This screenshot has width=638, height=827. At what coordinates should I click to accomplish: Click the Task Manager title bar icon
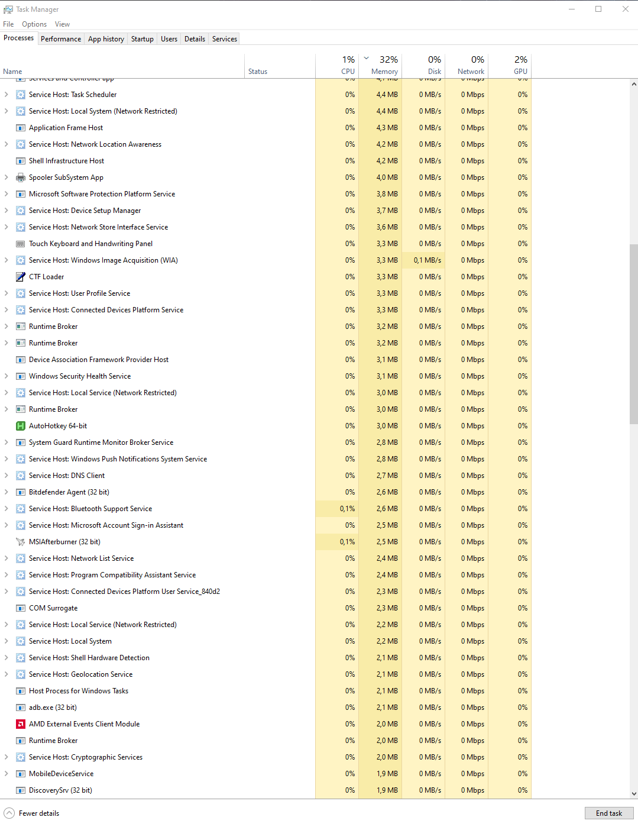pos(8,9)
